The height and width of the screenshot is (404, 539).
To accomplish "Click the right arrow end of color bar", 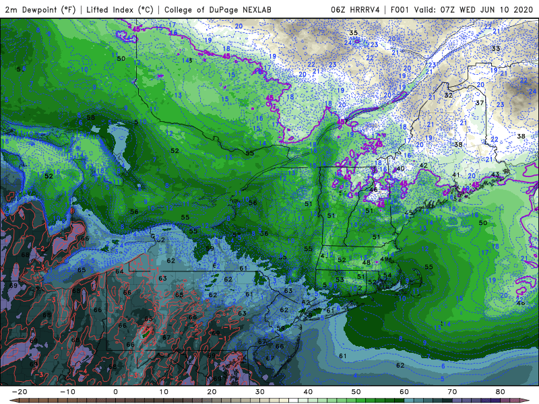I will click(x=525, y=401).
